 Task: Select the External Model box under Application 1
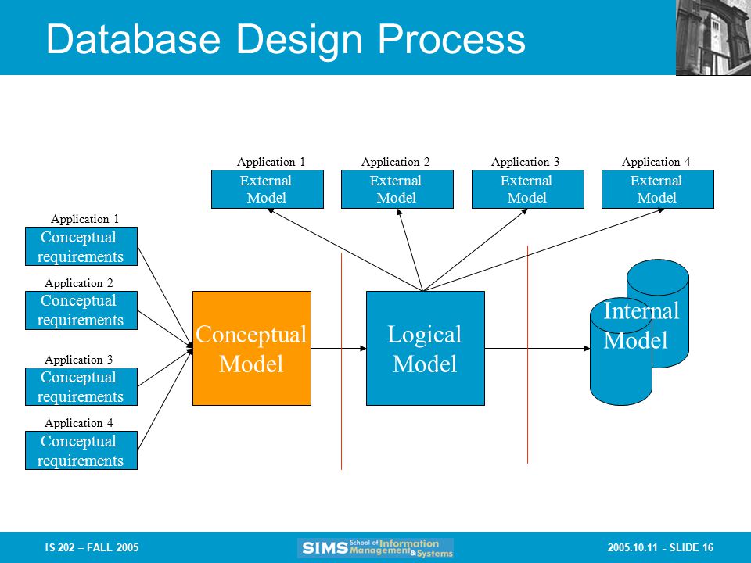[x=268, y=189]
